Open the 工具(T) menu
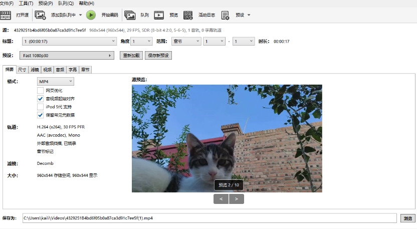 coord(26,4)
